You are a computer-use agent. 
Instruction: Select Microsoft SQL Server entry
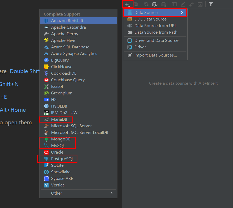point(78,126)
